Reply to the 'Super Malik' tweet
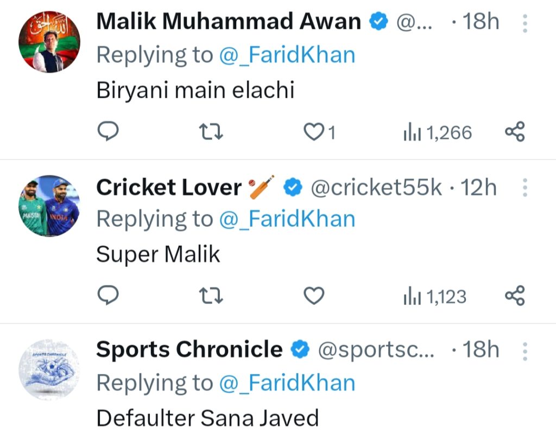556x433 pixels. coord(108,296)
